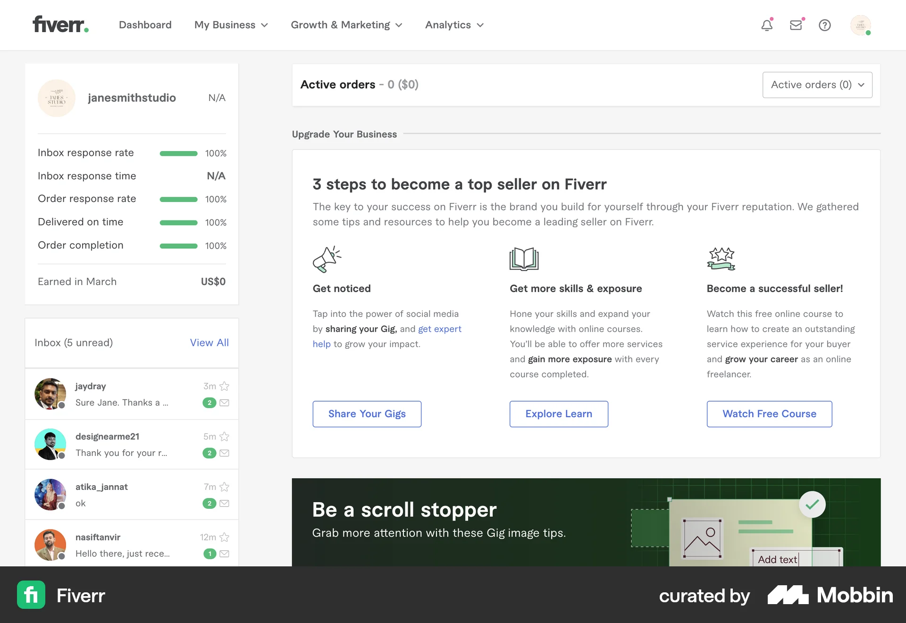Open the get expert help link

(x=440, y=329)
